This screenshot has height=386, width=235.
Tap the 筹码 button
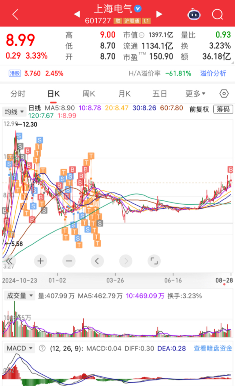point(223,109)
